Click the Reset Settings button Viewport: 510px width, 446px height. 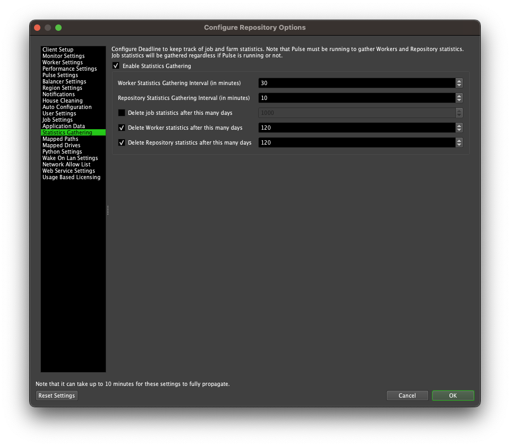point(57,395)
